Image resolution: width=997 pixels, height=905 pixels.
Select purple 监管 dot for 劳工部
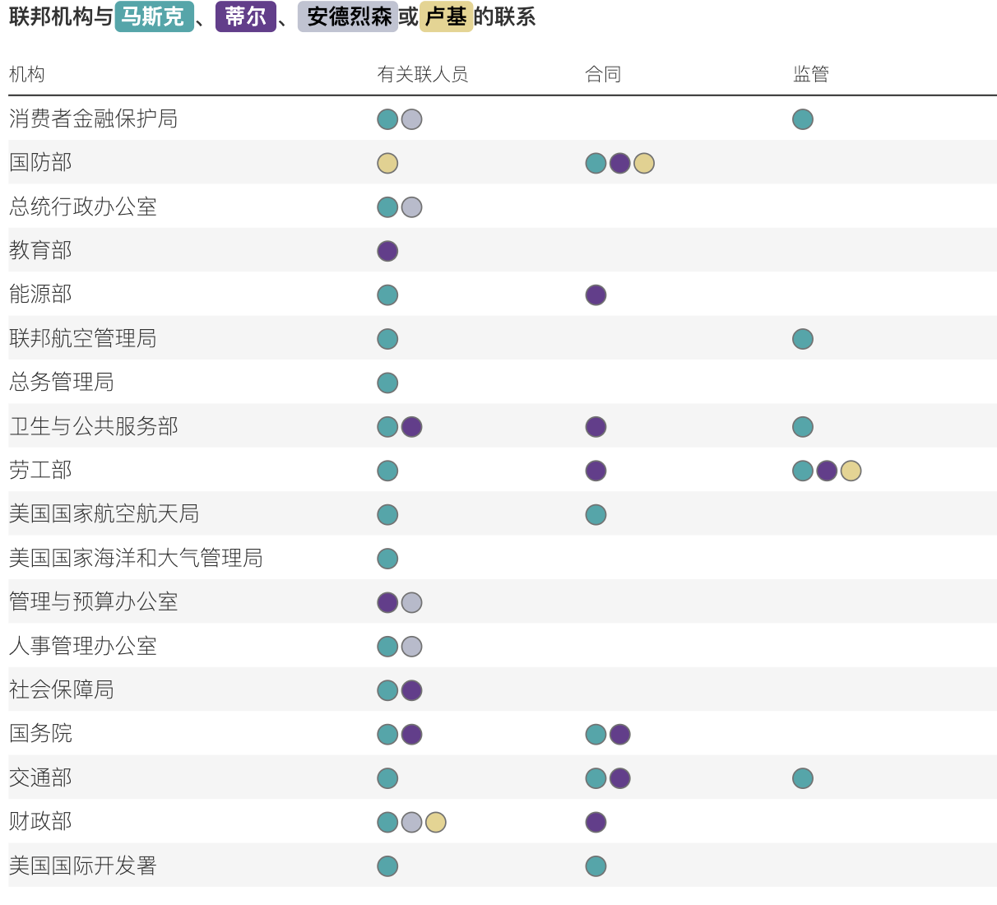click(x=827, y=471)
